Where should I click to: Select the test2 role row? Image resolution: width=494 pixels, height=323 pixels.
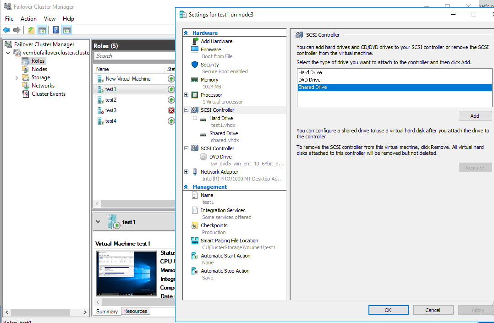(134, 100)
